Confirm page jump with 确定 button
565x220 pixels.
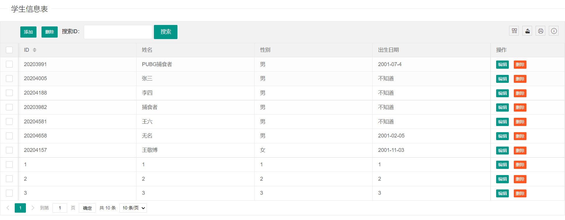point(87,208)
